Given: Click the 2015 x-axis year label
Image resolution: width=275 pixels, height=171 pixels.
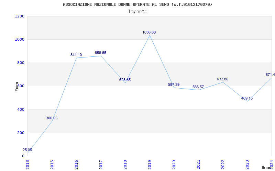Looking at the screenshot, I should 52,165.
